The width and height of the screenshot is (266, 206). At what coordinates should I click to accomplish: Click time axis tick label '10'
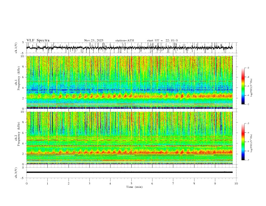click(236, 183)
